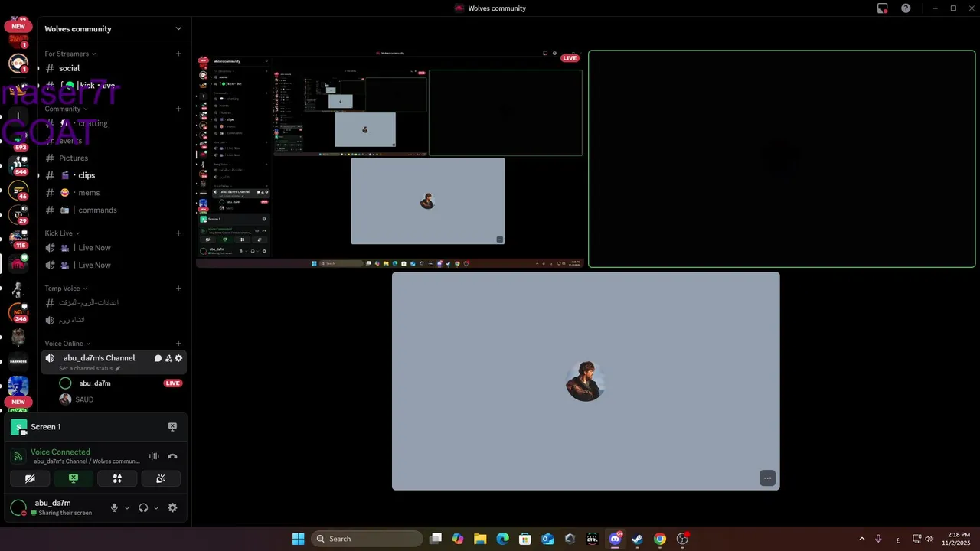Open Outlook from the taskbar
This screenshot has width=980, height=551.
pyautogui.click(x=547, y=539)
